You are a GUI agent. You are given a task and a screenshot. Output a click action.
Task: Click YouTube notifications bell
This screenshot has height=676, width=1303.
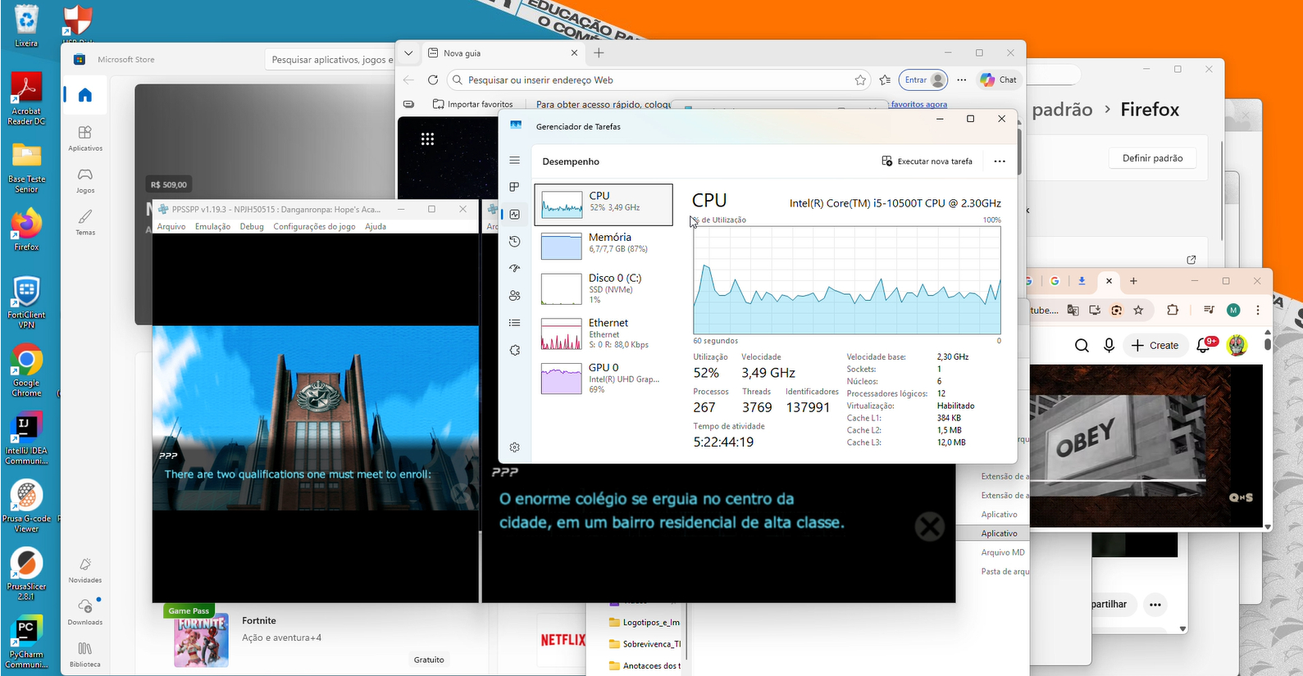(x=1204, y=346)
